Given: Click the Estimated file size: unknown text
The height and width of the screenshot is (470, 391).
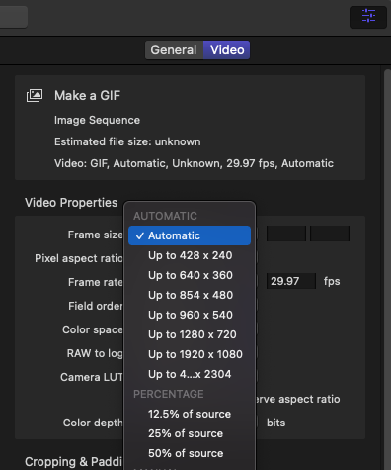Looking at the screenshot, I should coord(127,141).
